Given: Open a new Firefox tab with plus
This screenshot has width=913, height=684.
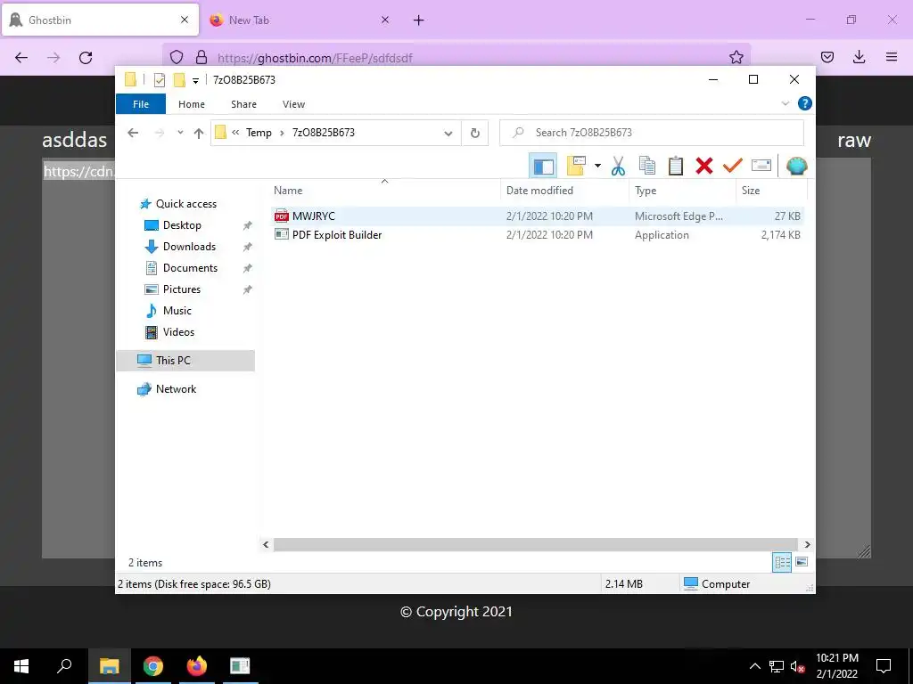Looking at the screenshot, I should (x=419, y=20).
